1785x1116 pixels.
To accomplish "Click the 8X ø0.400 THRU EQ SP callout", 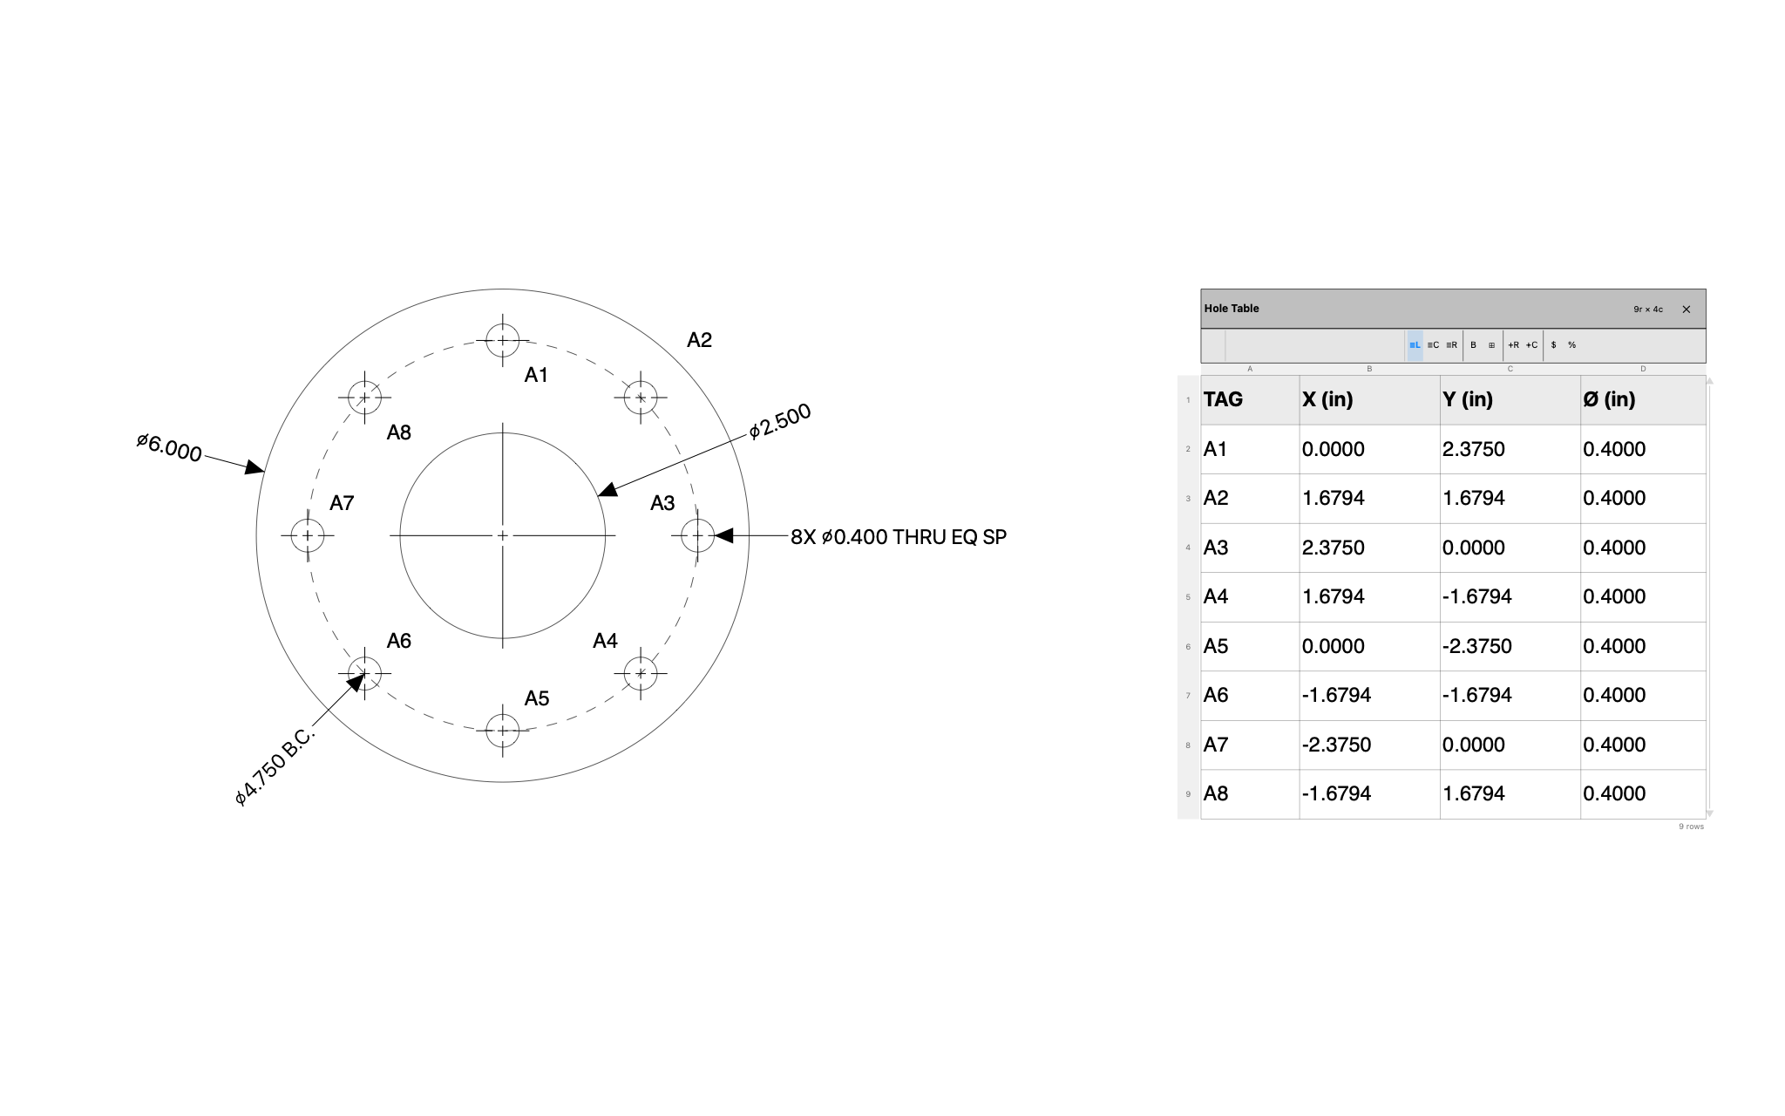I will point(899,537).
